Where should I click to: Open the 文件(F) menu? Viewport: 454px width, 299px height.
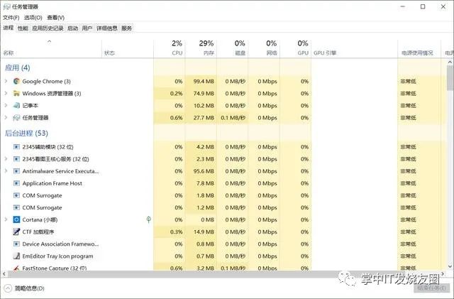11,18
